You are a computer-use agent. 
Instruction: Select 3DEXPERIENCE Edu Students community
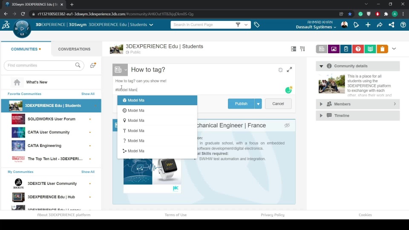click(51, 106)
